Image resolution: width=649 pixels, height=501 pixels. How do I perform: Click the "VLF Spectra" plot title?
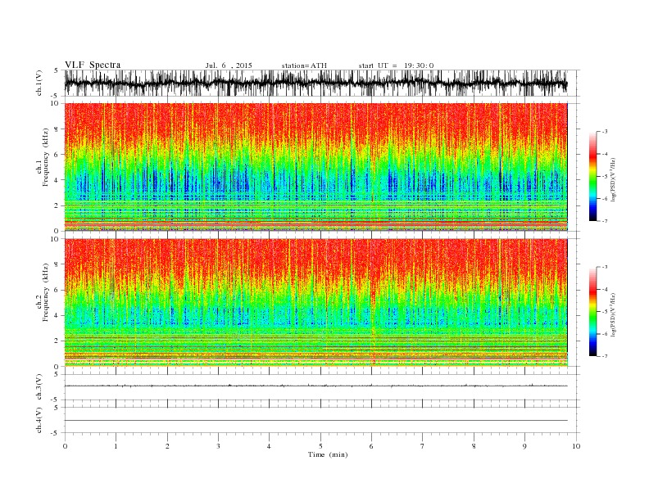pyautogui.click(x=93, y=65)
